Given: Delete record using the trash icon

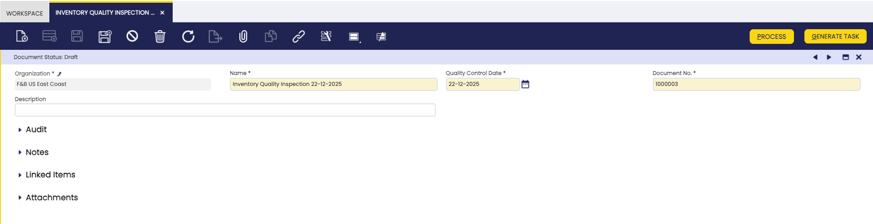Looking at the screenshot, I should [160, 36].
